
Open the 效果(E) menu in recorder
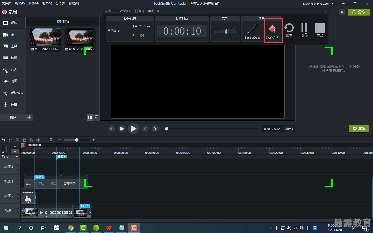(125, 11)
